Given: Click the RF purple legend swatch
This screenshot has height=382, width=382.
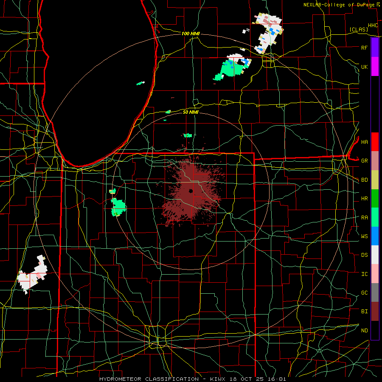Looking at the screenshot, I should point(375,48).
